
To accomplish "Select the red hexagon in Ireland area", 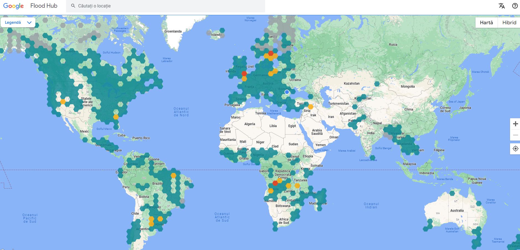I will point(244,74).
